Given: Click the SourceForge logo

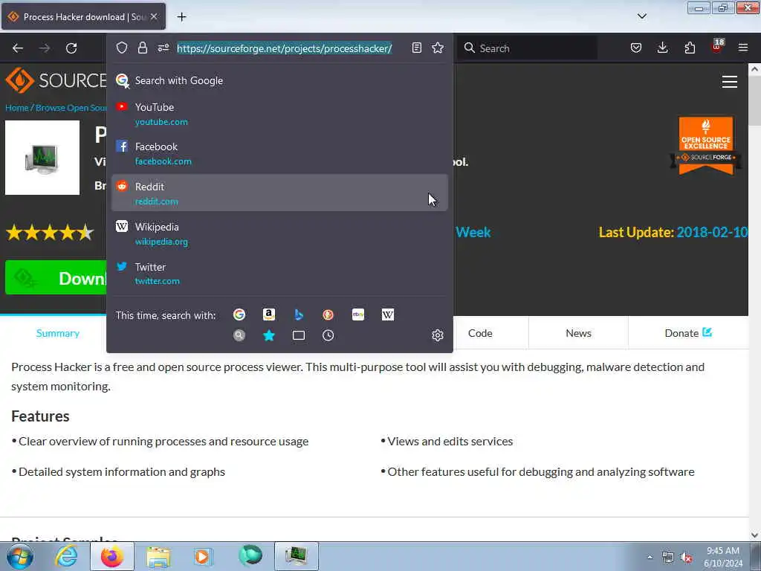Looking at the screenshot, I should [x=56, y=80].
